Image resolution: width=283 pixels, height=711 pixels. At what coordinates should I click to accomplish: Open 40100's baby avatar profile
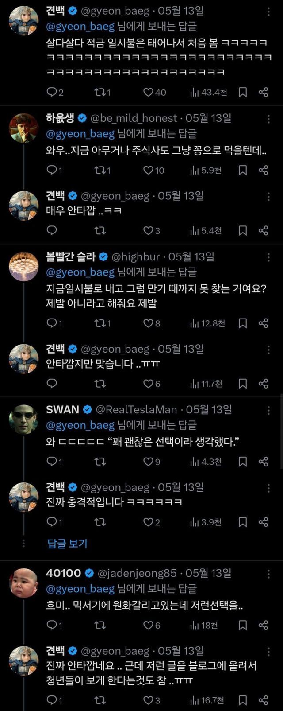point(24,583)
